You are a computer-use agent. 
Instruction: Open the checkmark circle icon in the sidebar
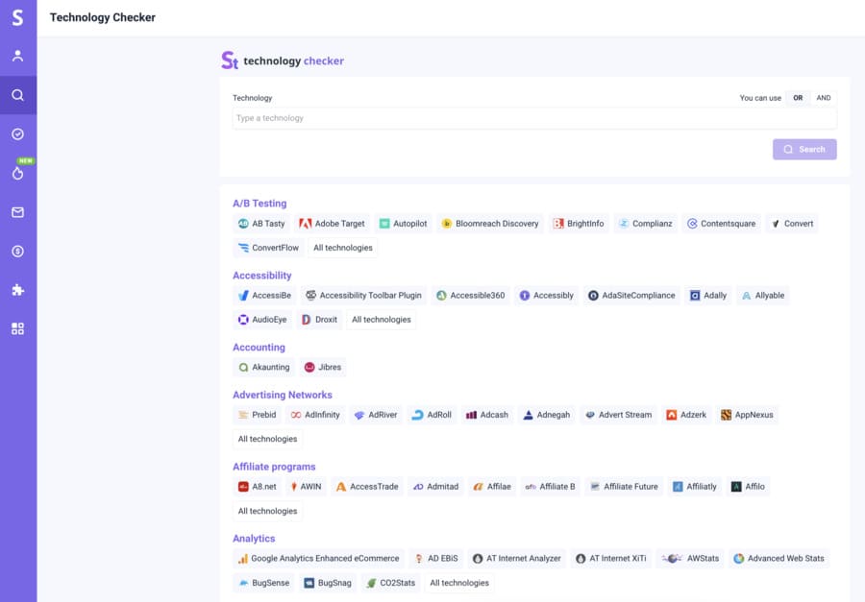pos(17,135)
